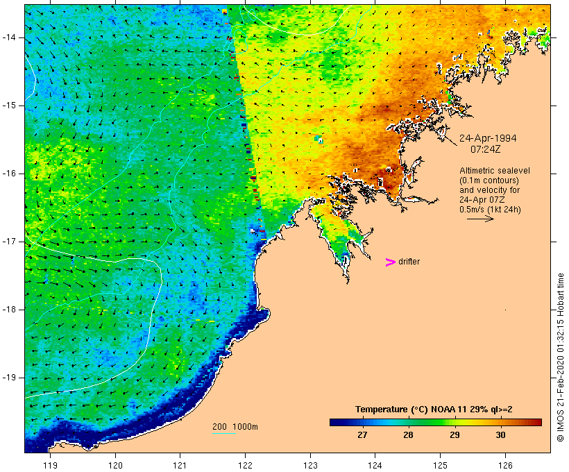Click the '1000m' bathymetry depth label

click(x=246, y=427)
